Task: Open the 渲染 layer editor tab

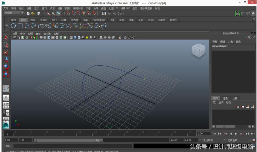Action: tap(225, 98)
